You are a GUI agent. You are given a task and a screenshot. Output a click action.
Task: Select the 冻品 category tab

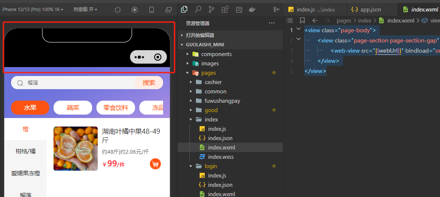[x=152, y=108]
